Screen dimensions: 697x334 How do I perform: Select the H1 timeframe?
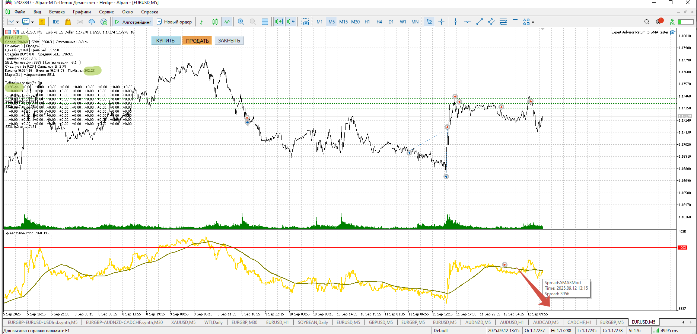coord(367,22)
